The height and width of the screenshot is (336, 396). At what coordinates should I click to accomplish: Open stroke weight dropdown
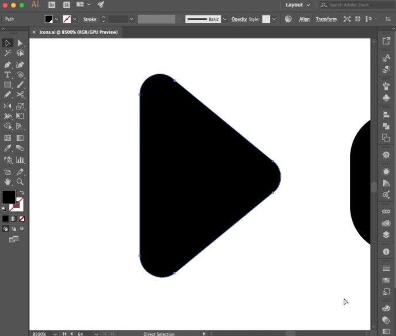point(132,19)
